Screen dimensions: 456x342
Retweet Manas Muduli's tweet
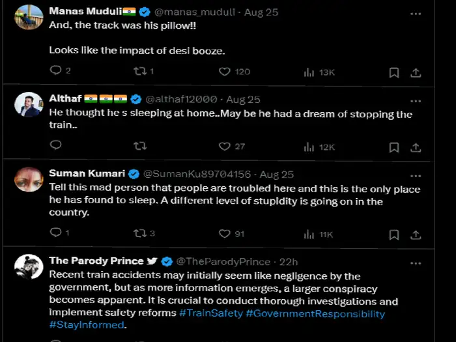point(139,72)
